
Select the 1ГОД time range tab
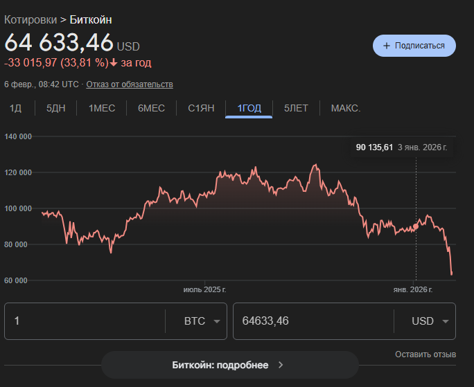pyautogui.click(x=249, y=108)
